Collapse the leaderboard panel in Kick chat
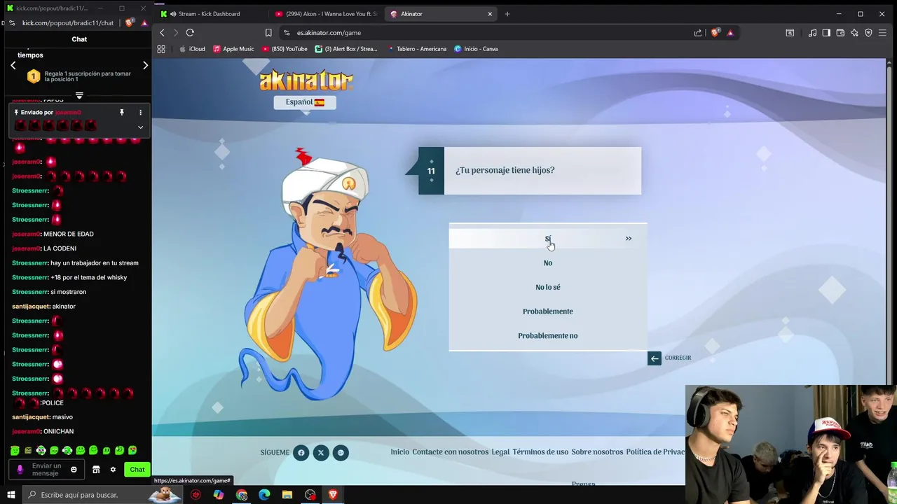 point(79,95)
